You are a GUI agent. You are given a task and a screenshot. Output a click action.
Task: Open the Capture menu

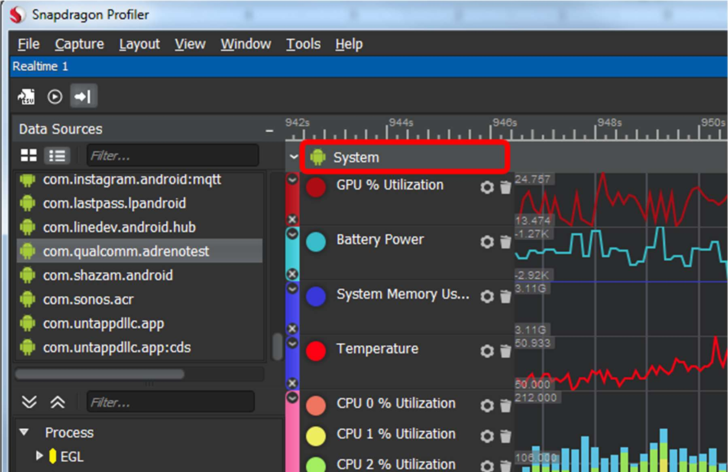[79, 44]
